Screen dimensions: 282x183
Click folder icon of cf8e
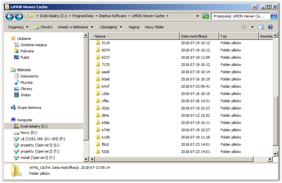98,101
